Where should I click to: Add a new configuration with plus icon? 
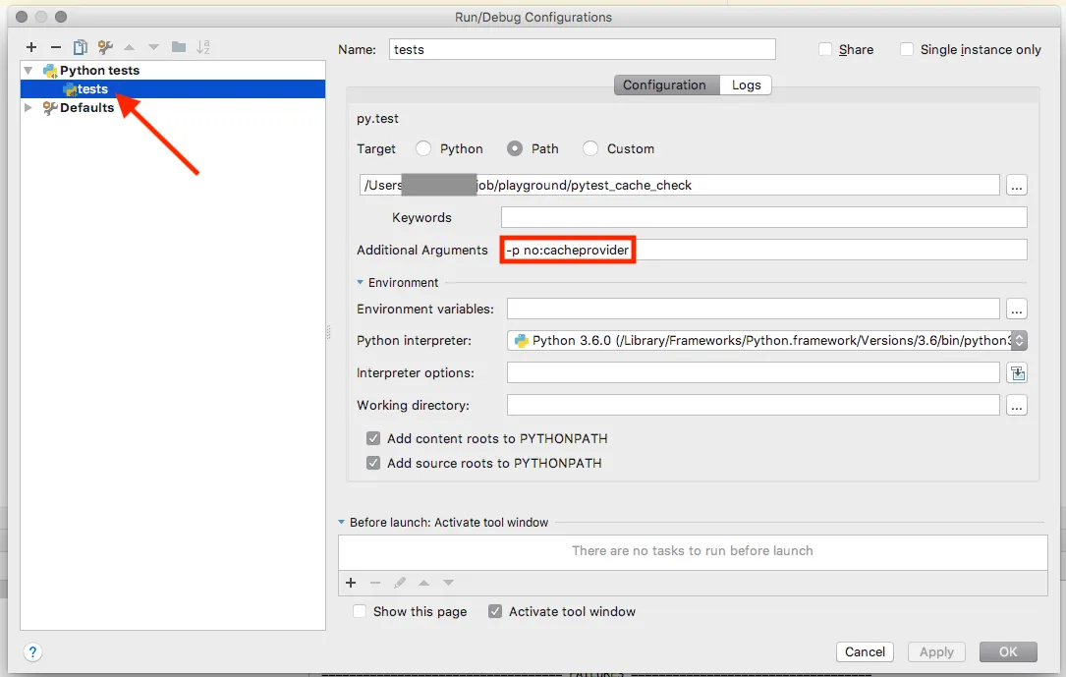(x=31, y=47)
